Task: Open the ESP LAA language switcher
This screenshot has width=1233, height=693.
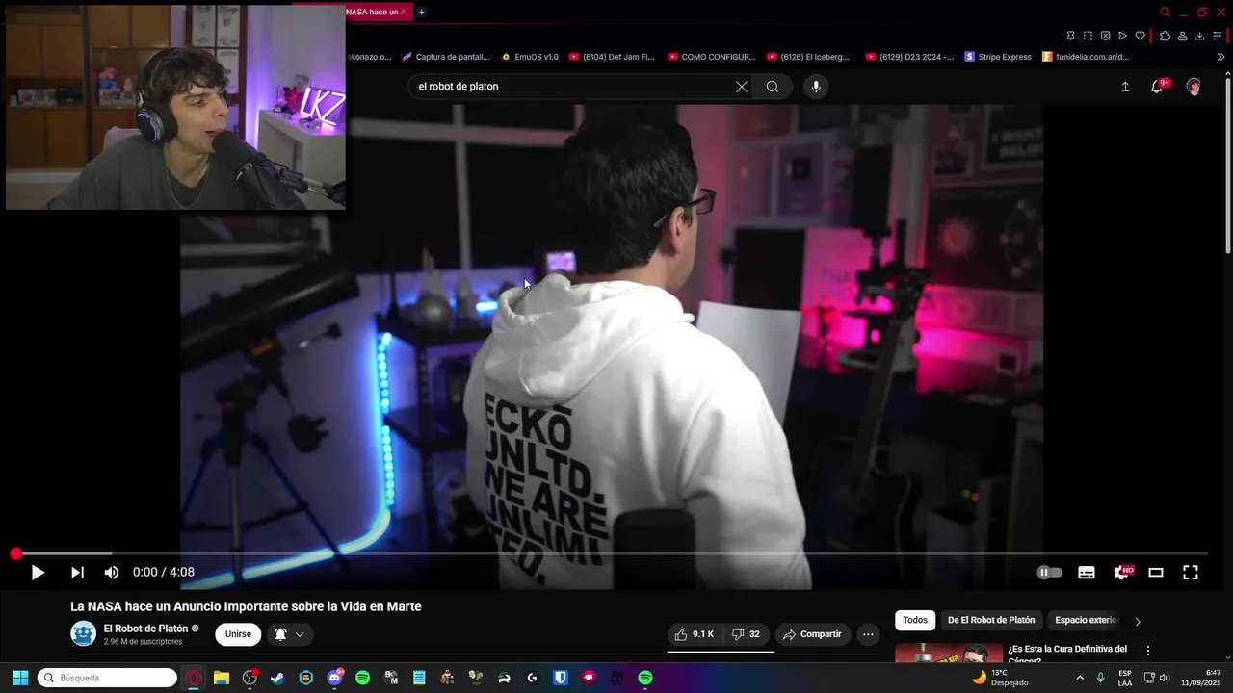Action: tap(1125, 678)
